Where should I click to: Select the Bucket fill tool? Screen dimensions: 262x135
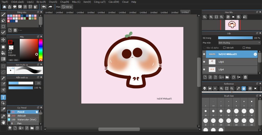pos(3,53)
